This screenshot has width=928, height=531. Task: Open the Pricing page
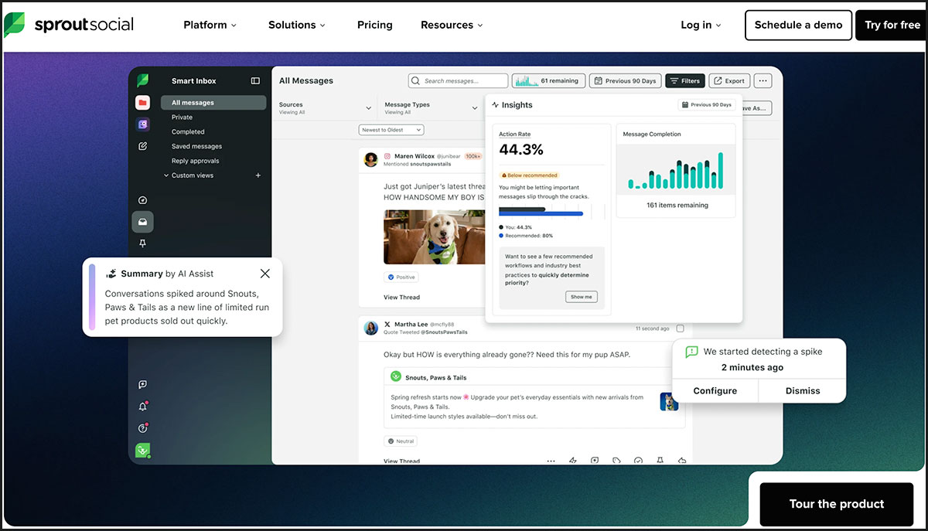tap(375, 25)
